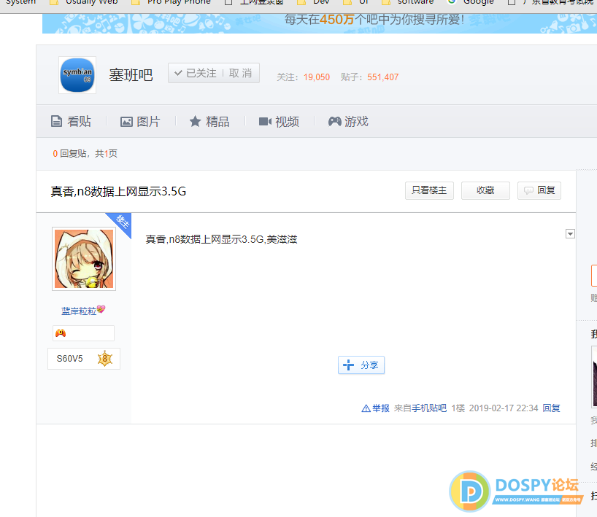Open the 精品 featured tab

[x=209, y=122]
